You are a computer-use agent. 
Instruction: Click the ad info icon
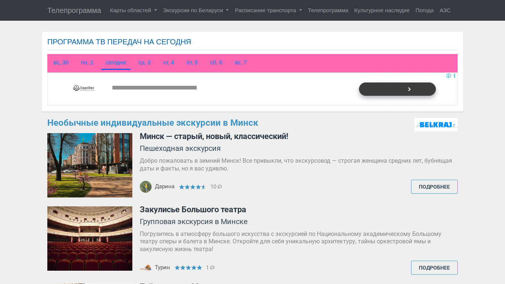[448, 76]
